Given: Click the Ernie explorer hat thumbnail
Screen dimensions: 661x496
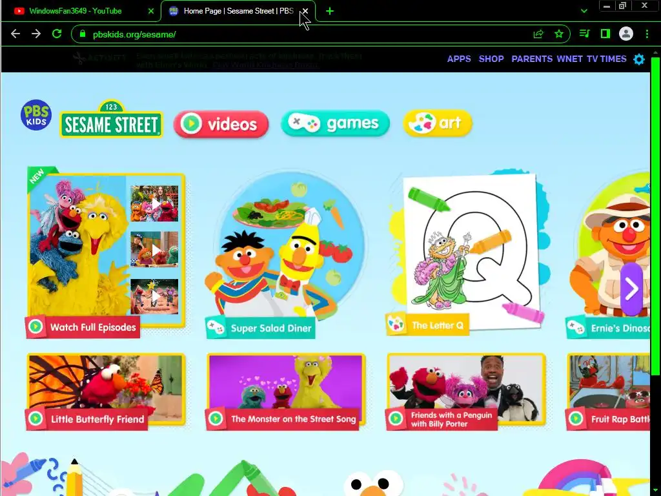Looking at the screenshot, I should click(610, 245).
